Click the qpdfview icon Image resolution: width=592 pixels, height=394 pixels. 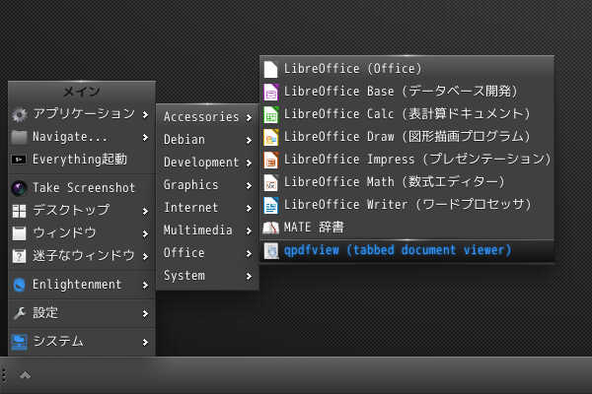[270, 251]
